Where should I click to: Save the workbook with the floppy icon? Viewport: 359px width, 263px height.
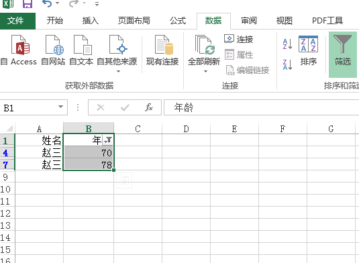click(28, 3)
